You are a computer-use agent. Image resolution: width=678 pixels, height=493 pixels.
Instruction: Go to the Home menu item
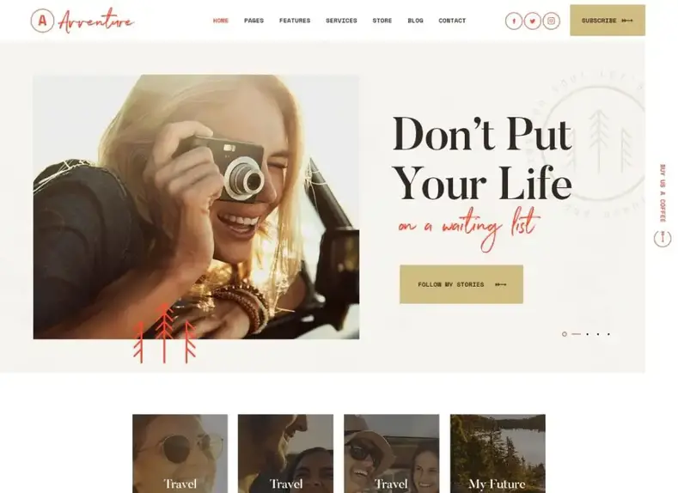tap(221, 21)
